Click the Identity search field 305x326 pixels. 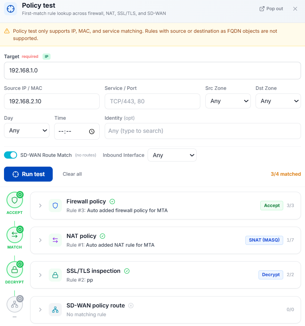(x=202, y=131)
